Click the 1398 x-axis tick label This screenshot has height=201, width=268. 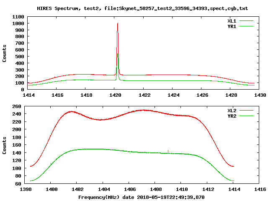pyautogui.click(x=26, y=189)
